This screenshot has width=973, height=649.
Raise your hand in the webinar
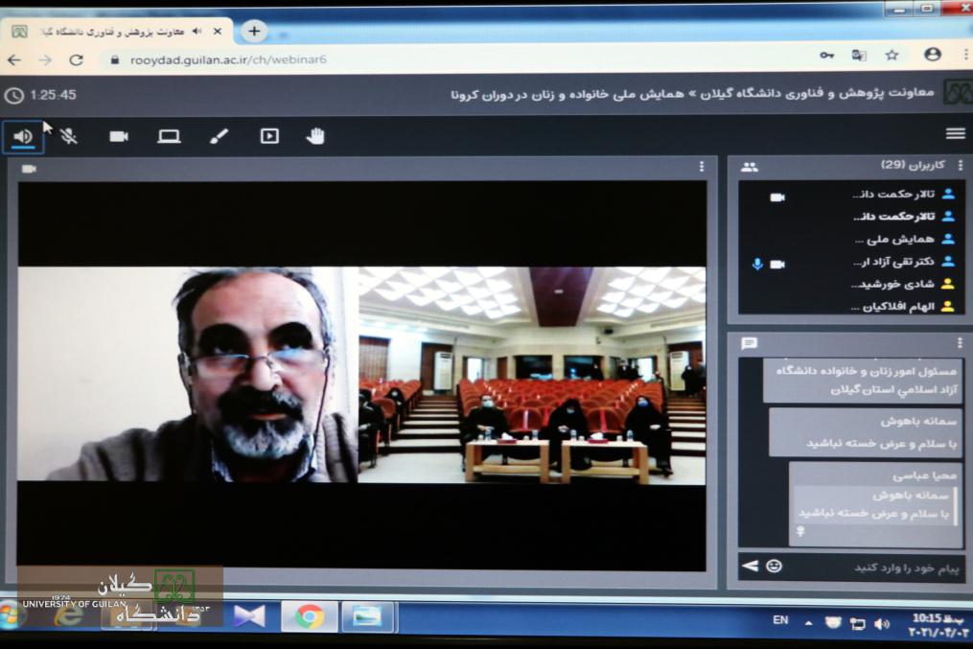coord(315,136)
